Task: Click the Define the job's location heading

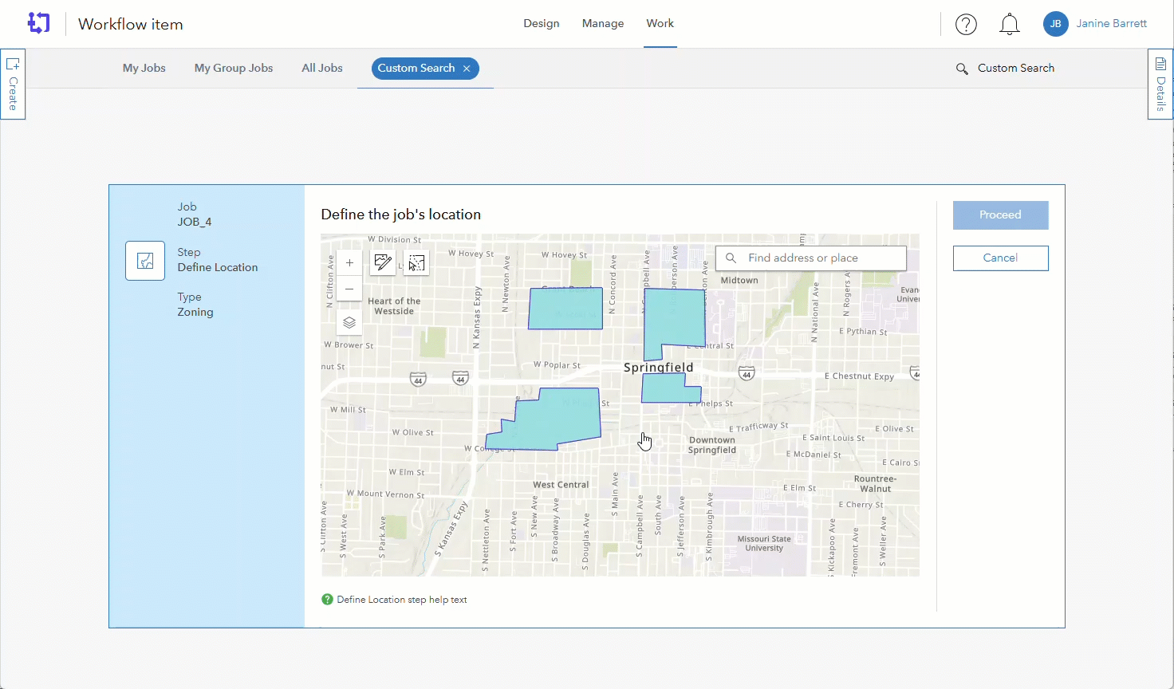Action: point(401,215)
